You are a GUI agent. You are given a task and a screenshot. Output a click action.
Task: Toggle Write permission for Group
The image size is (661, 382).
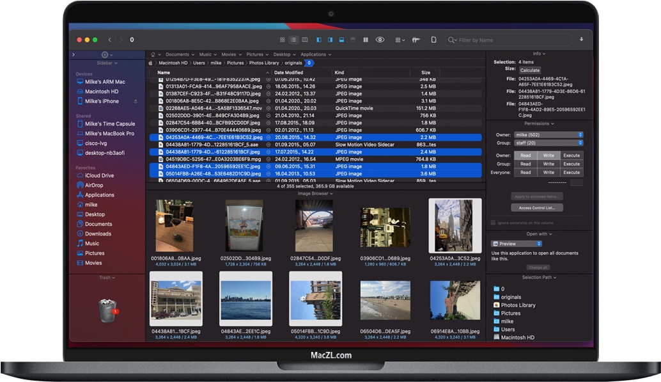[x=548, y=164]
